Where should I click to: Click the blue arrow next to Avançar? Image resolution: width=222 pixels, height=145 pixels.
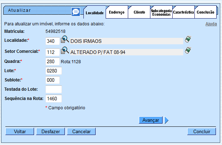166,120
